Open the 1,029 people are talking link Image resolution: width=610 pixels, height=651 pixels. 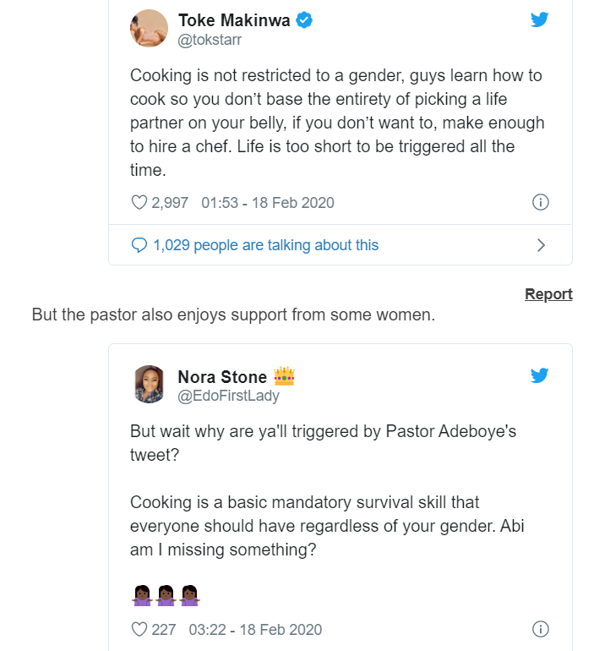tap(265, 245)
